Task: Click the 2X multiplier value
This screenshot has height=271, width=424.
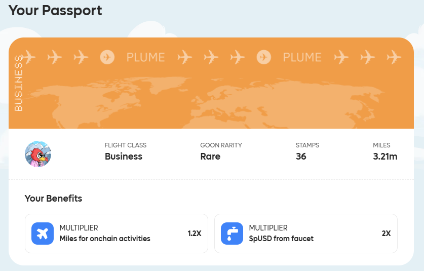Action: [x=386, y=234]
